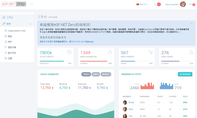197x118 pixels.
Task: Click the 2460 total members number
Action: tap(134, 88)
